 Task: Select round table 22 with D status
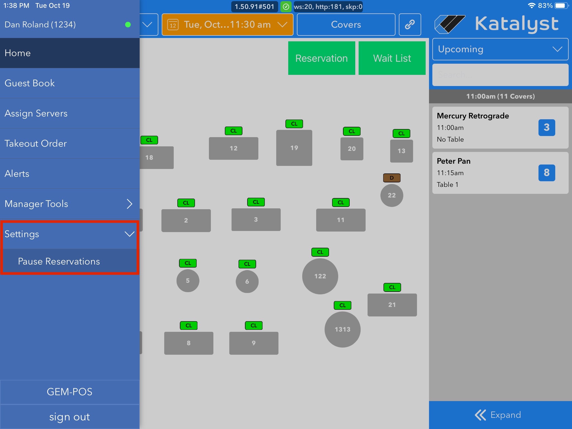coord(392,195)
